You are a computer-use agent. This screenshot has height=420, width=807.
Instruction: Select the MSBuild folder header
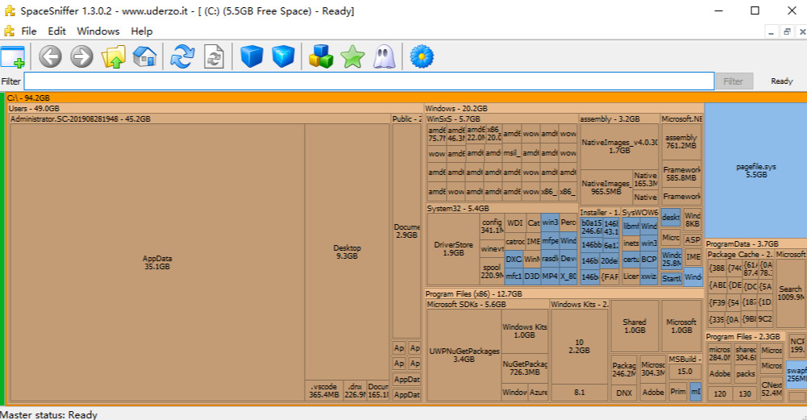pyautogui.click(x=685, y=359)
